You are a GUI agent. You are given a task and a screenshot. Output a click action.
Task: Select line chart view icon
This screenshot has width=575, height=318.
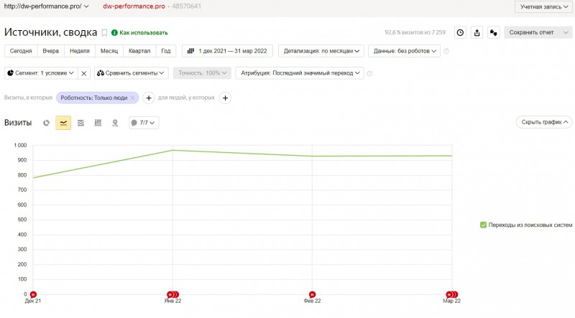click(x=63, y=123)
